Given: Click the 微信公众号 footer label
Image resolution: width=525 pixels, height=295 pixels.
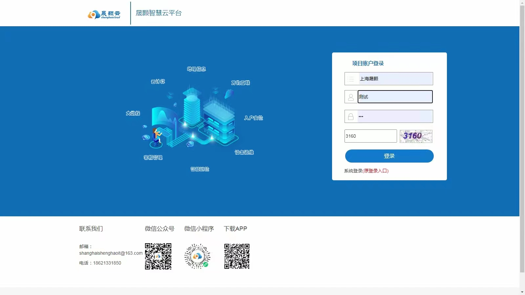Looking at the screenshot, I should tap(159, 229).
